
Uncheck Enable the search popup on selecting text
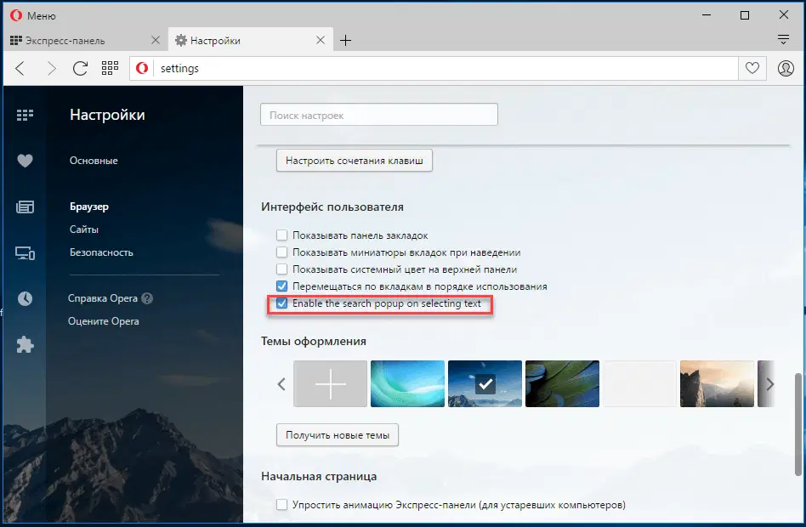(281, 303)
